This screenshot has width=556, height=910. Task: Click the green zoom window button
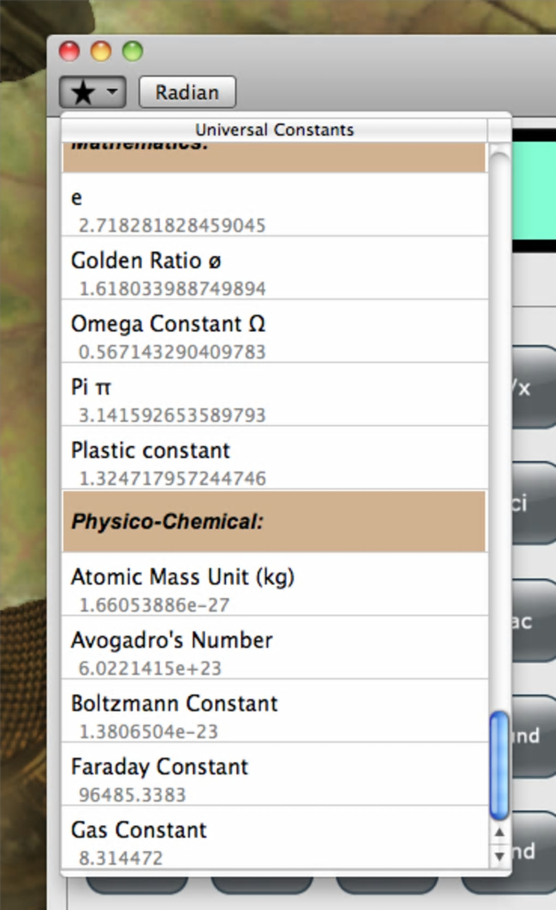coord(132,51)
